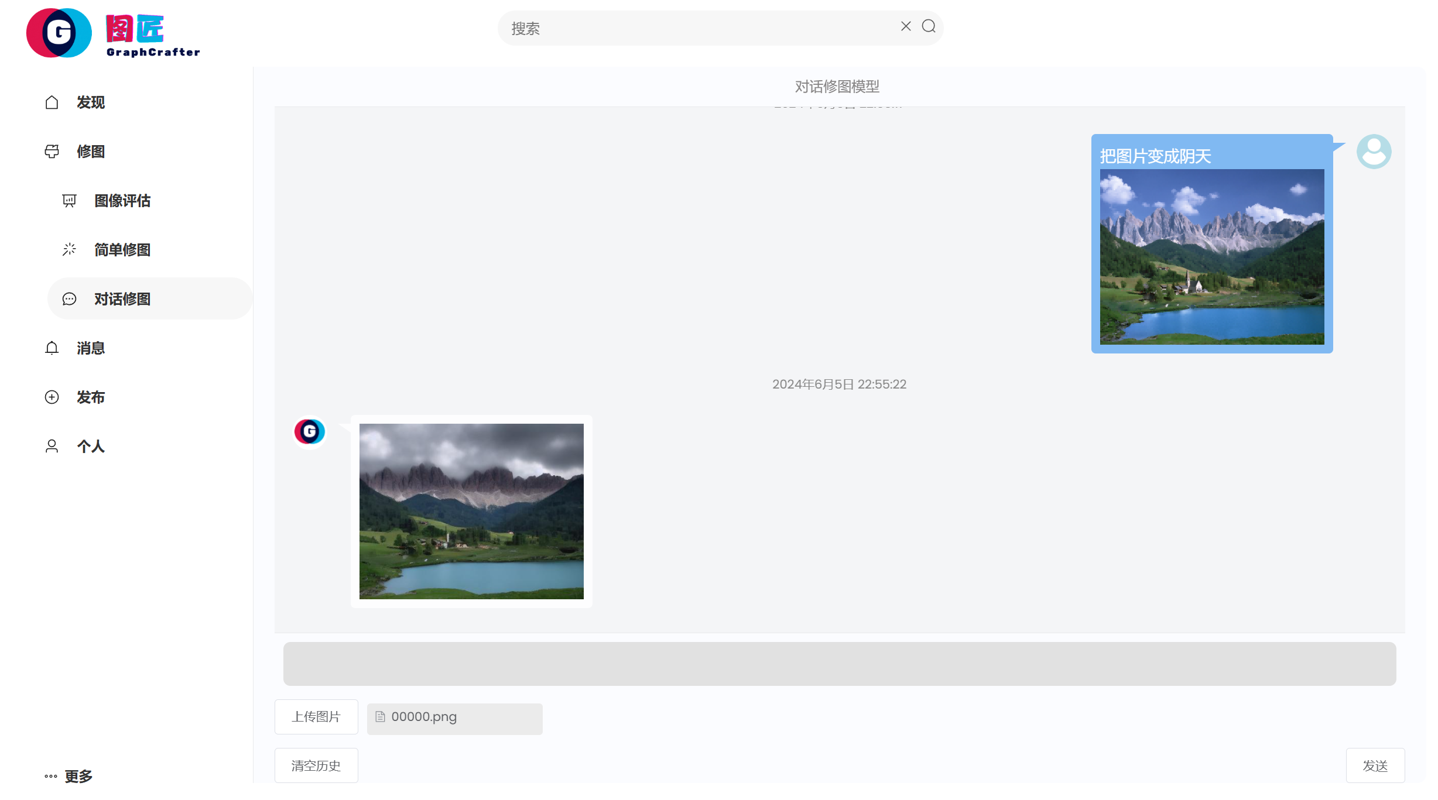
Task: Click the 修图 paint roller icon
Action: [x=52, y=152]
